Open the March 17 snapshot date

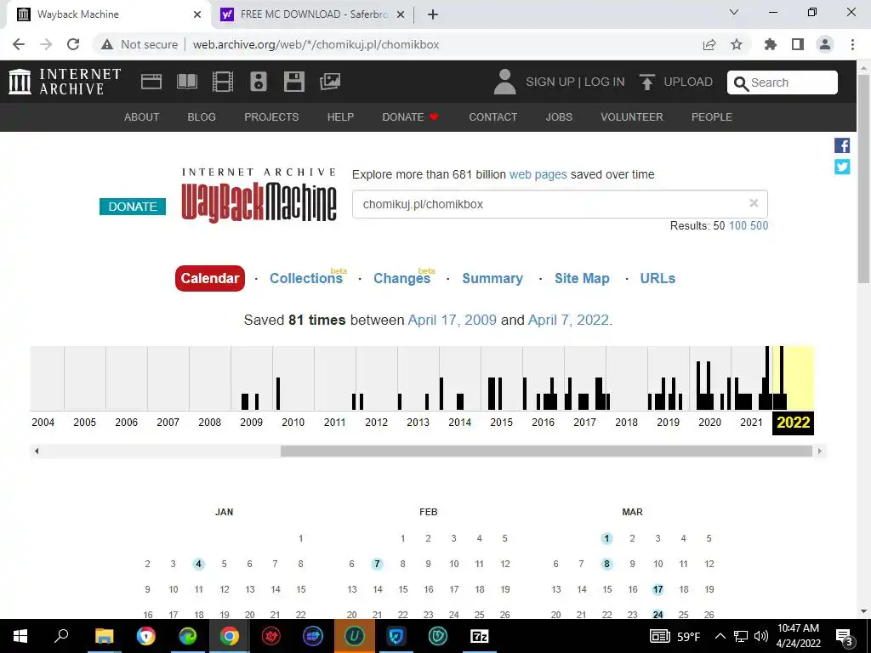(x=658, y=590)
